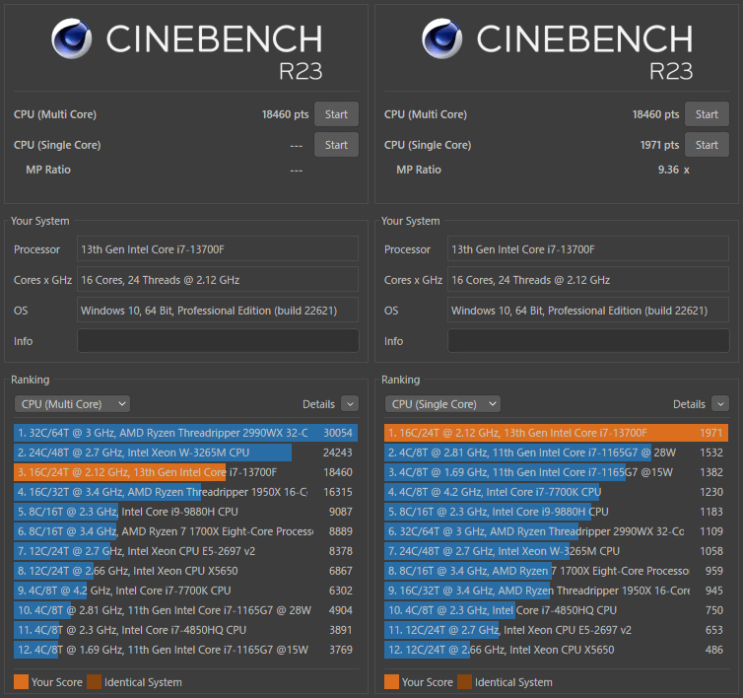Select Threadripper 1950X row scoring 16315
The image size is (743, 698).
pos(185,492)
